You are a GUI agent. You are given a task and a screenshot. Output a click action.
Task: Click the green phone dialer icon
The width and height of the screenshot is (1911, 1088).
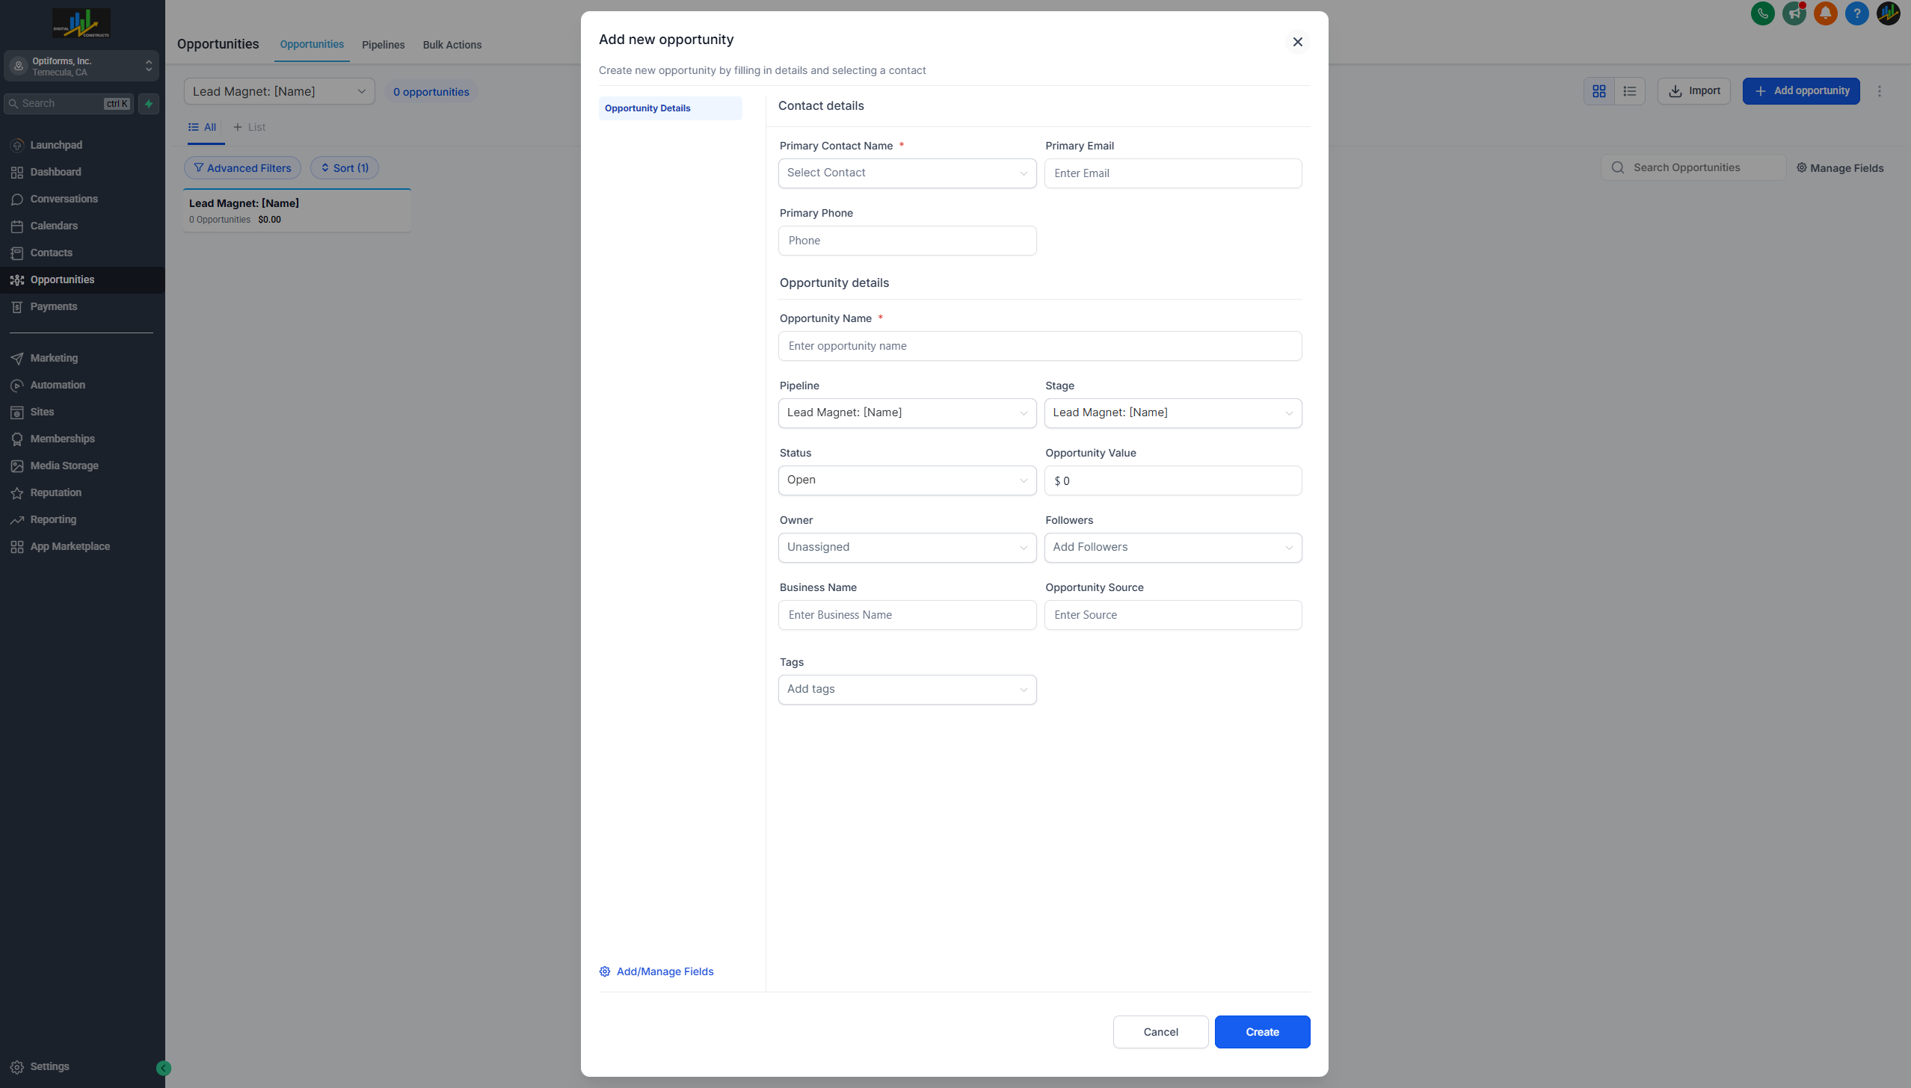pyautogui.click(x=1762, y=13)
